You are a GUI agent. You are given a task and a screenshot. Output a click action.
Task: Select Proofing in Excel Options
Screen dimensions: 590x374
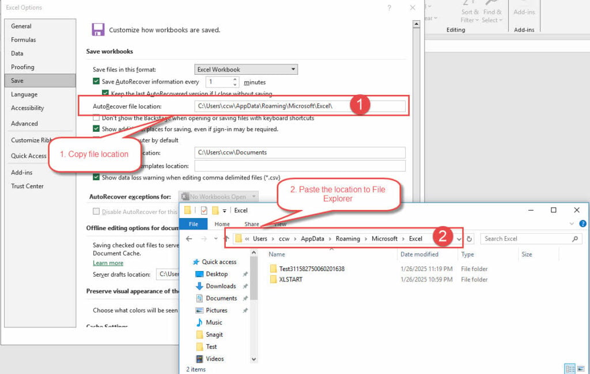(22, 67)
